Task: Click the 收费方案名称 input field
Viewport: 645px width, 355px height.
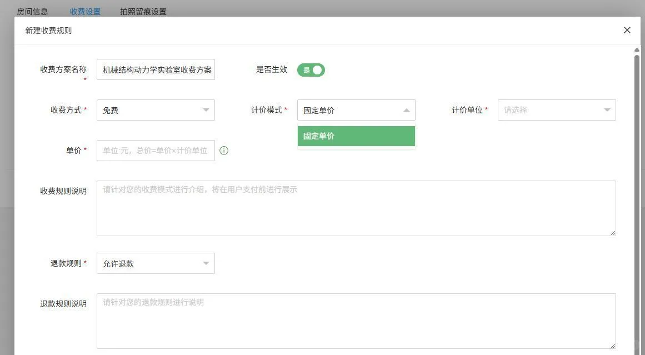Action: (x=156, y=69)
